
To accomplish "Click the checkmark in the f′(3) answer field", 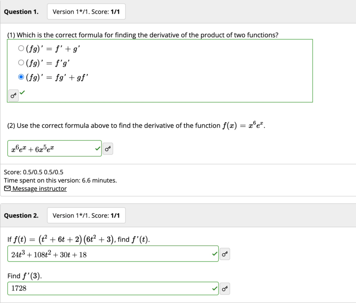I will 214,288.
